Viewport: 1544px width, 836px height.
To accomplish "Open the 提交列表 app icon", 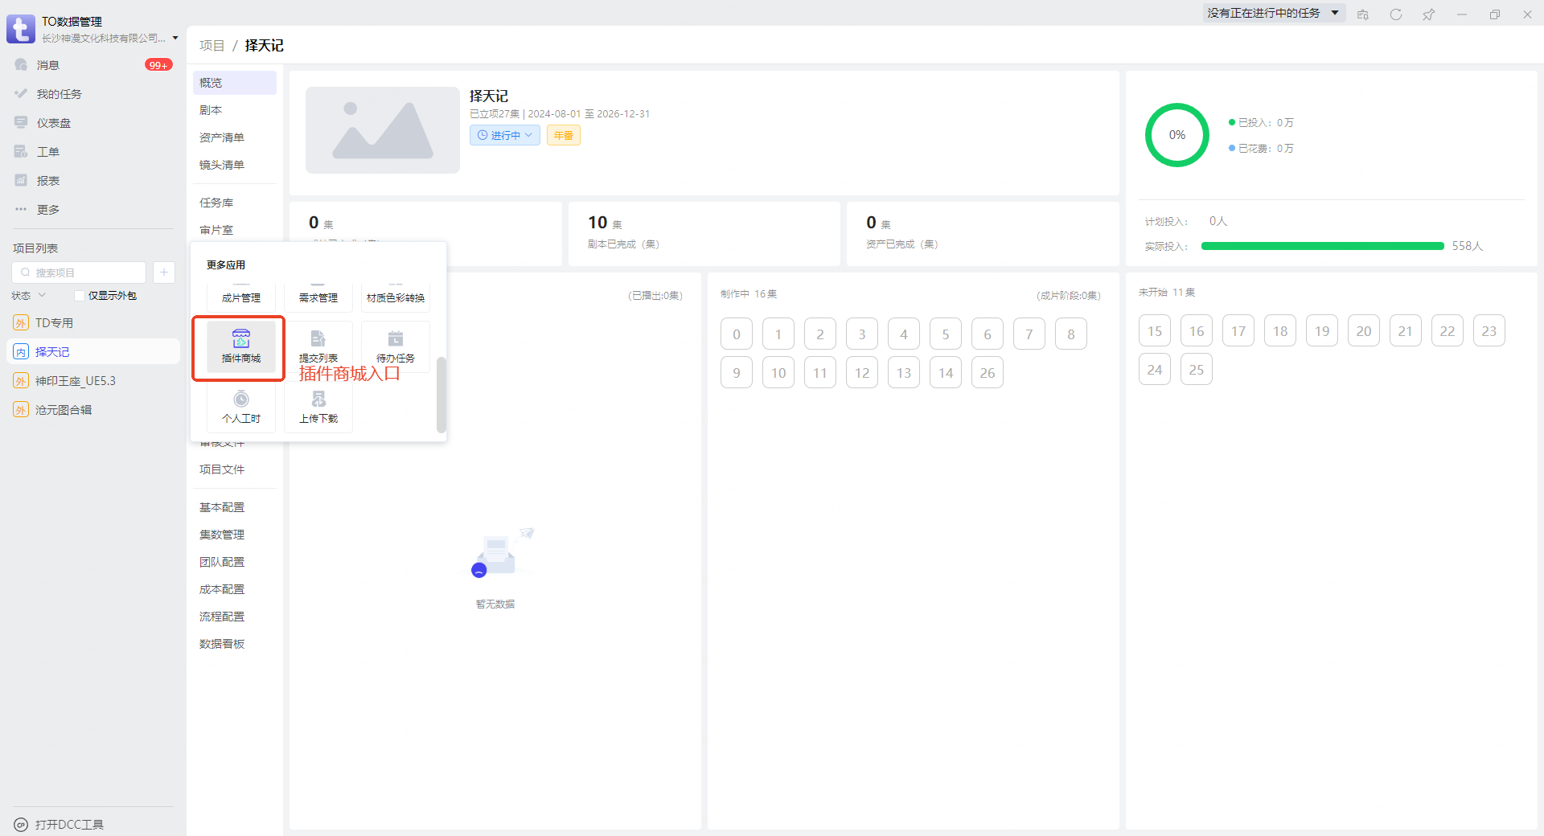I will (x=318, y=339).
